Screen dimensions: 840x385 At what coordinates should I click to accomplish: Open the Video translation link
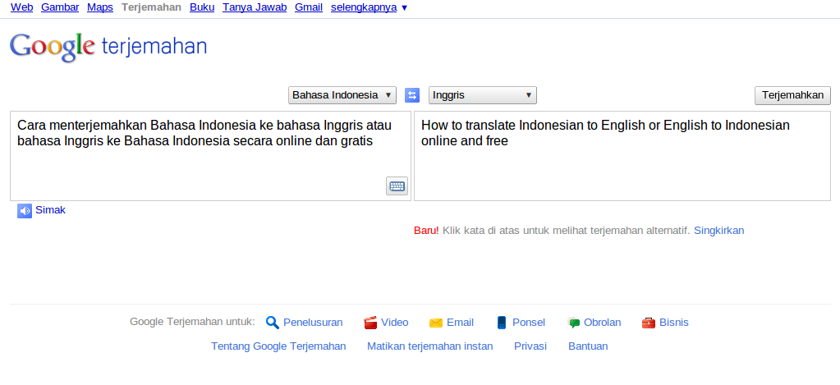point(395,323)
